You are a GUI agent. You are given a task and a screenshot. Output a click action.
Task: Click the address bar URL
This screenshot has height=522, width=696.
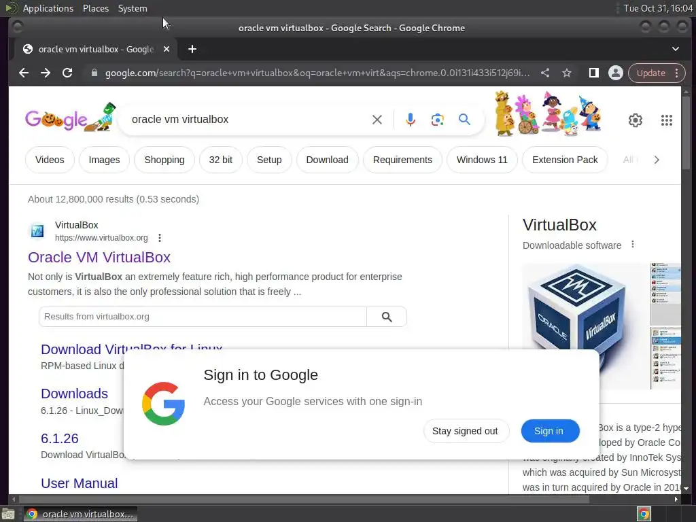[x=317, y=73]
